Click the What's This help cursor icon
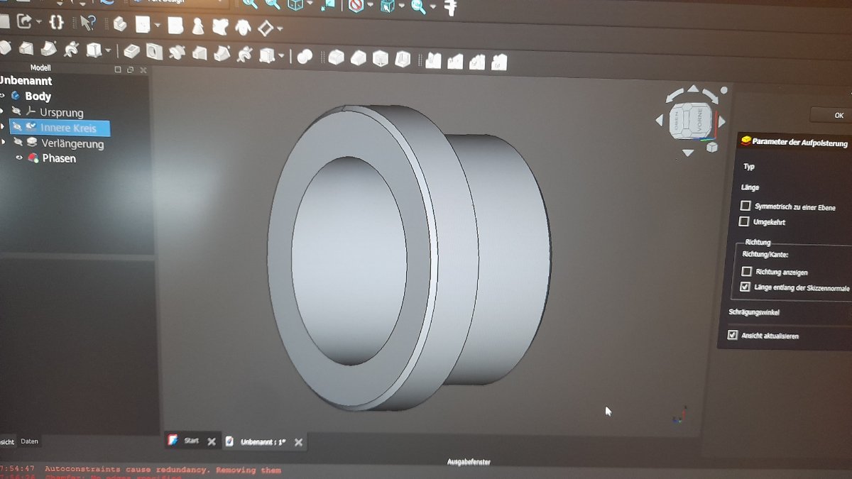852x479 pixels. pyautogui.click(x=87, y=23)
